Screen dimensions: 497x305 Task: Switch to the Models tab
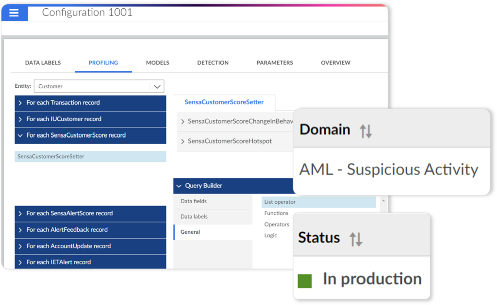(x=157, y=63)
